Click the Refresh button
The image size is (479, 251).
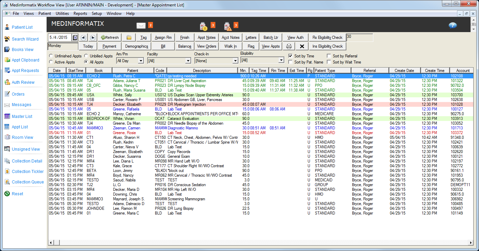point(109,37)
